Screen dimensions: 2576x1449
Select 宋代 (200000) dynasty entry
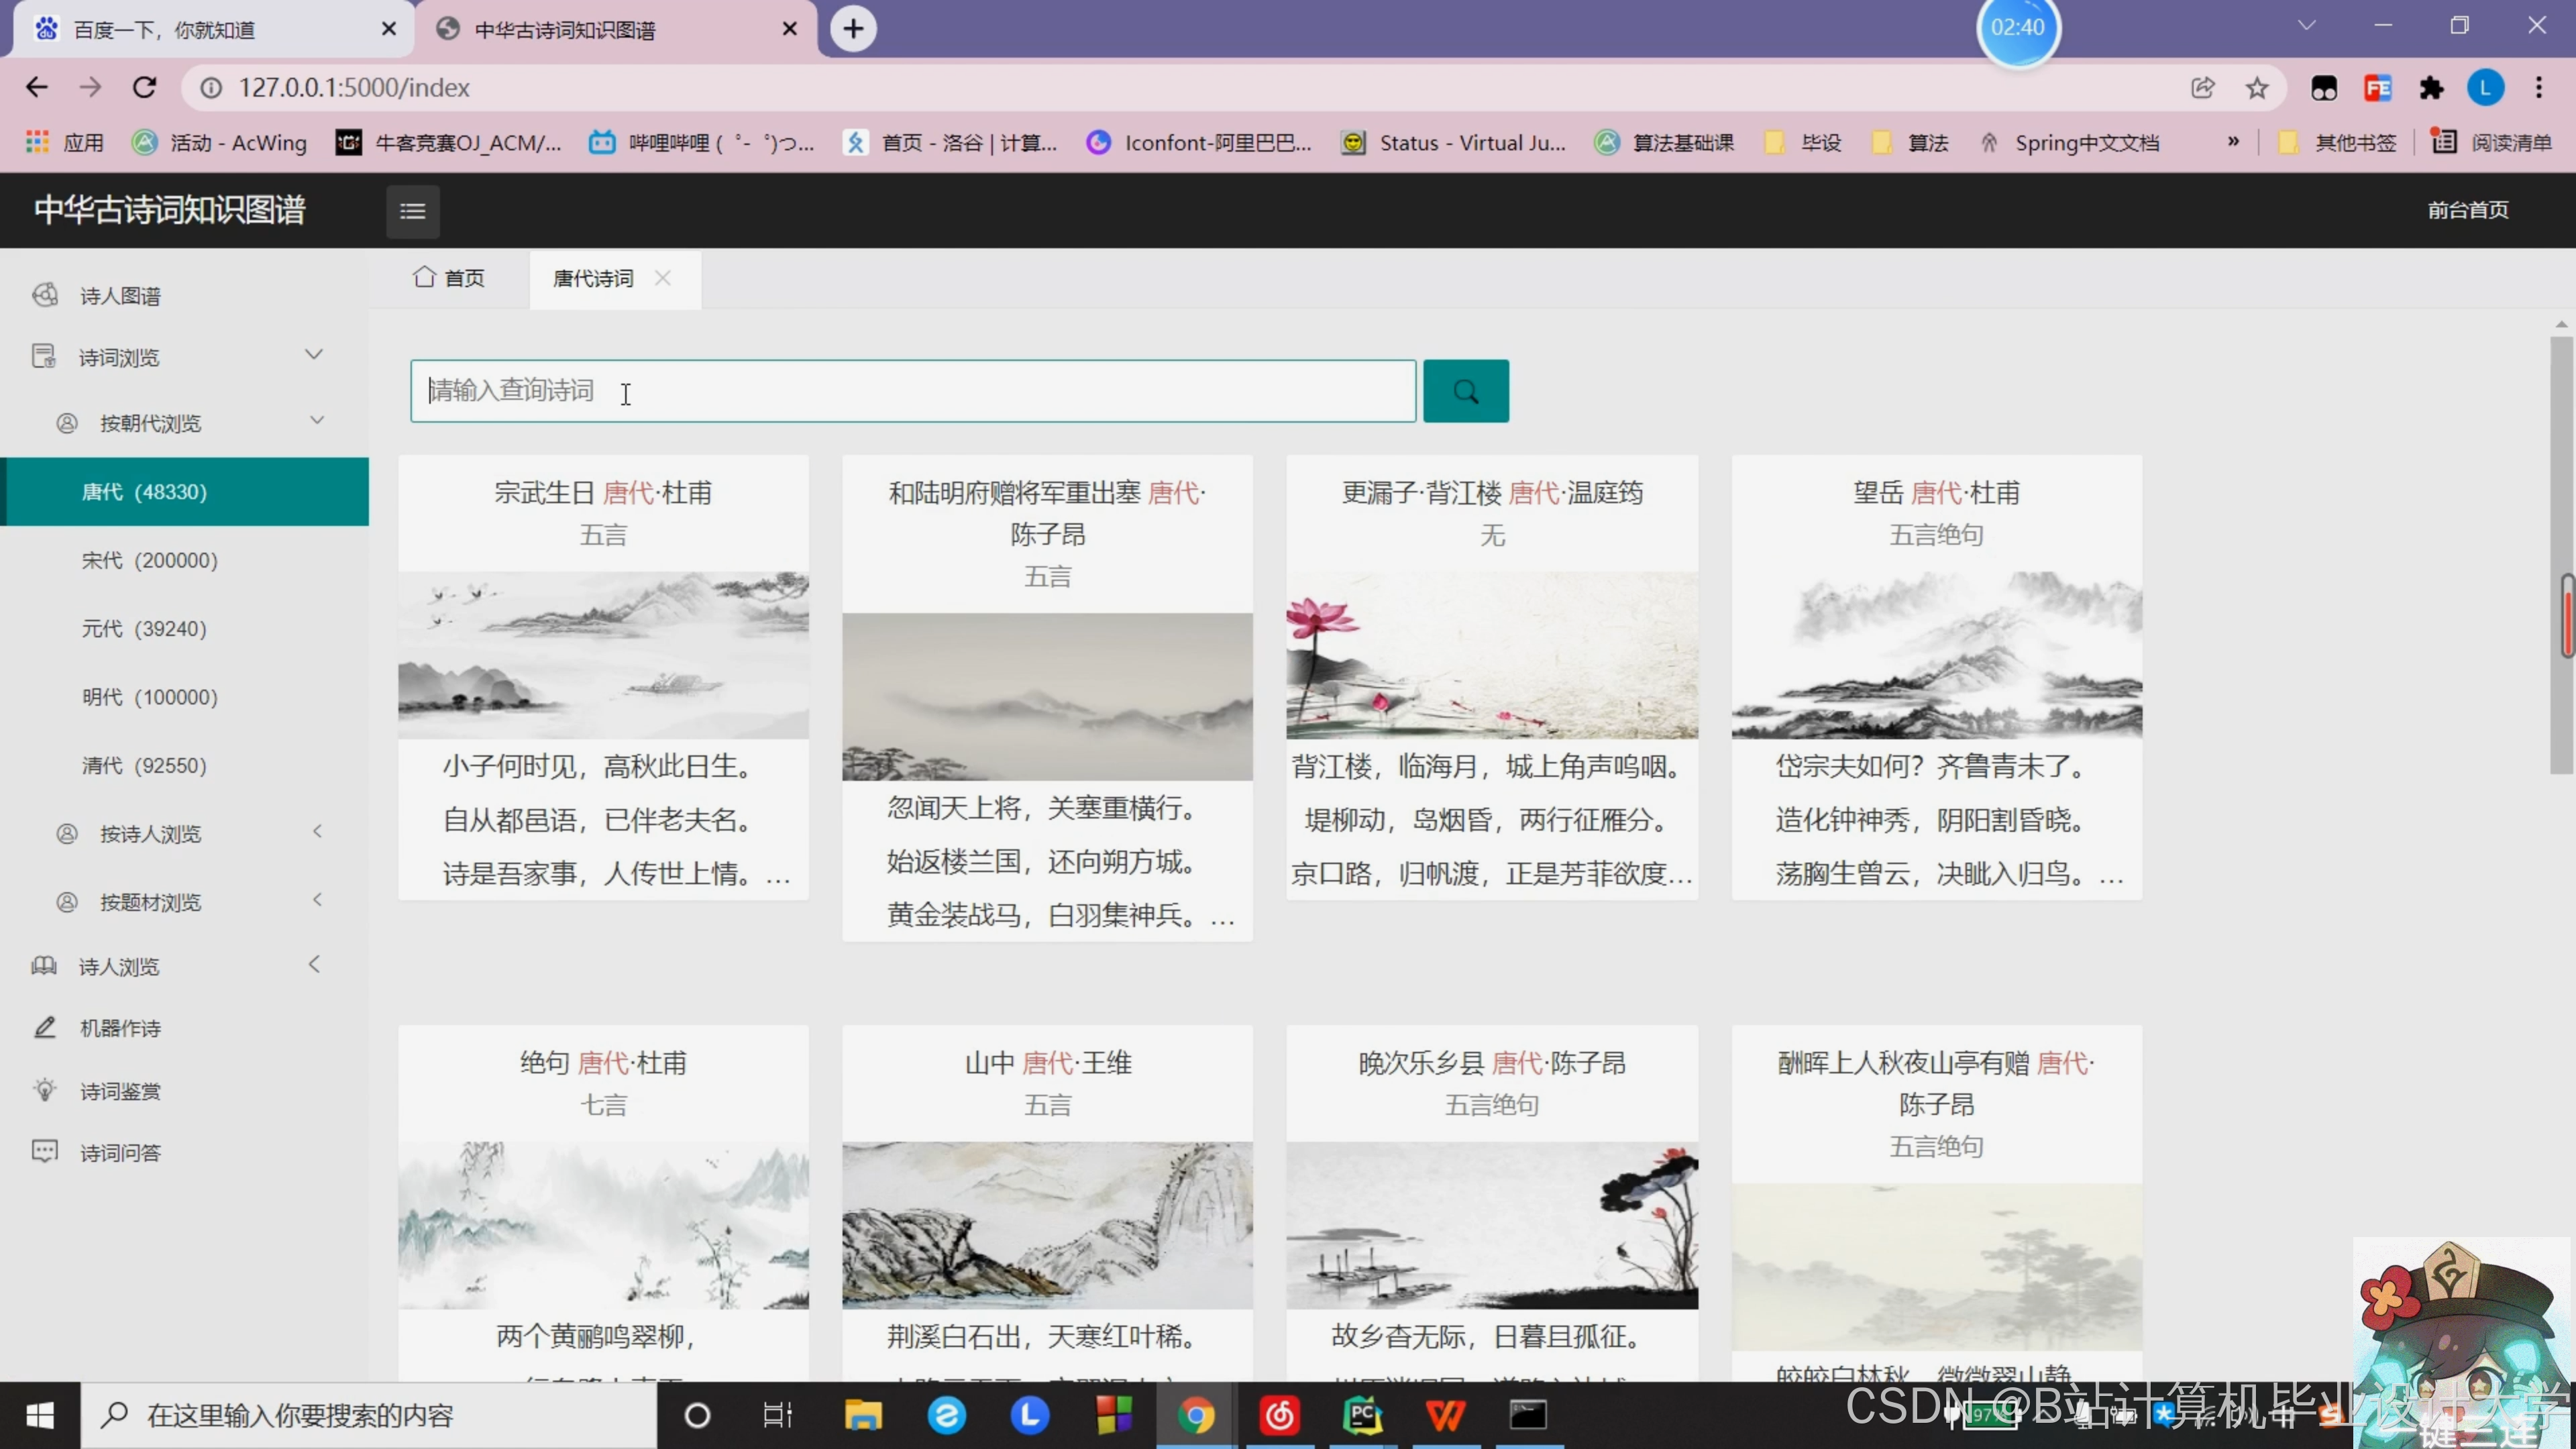pyautogui.click(x=149, y=560)
